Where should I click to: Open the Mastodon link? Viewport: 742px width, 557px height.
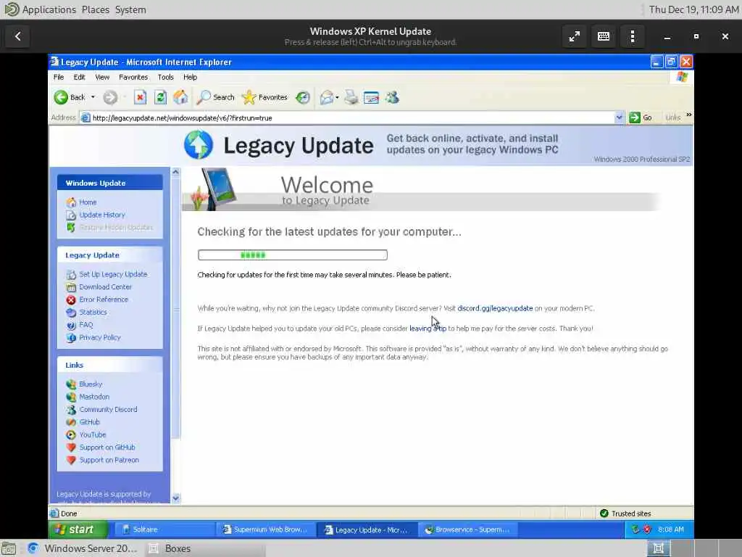(94, 397)
